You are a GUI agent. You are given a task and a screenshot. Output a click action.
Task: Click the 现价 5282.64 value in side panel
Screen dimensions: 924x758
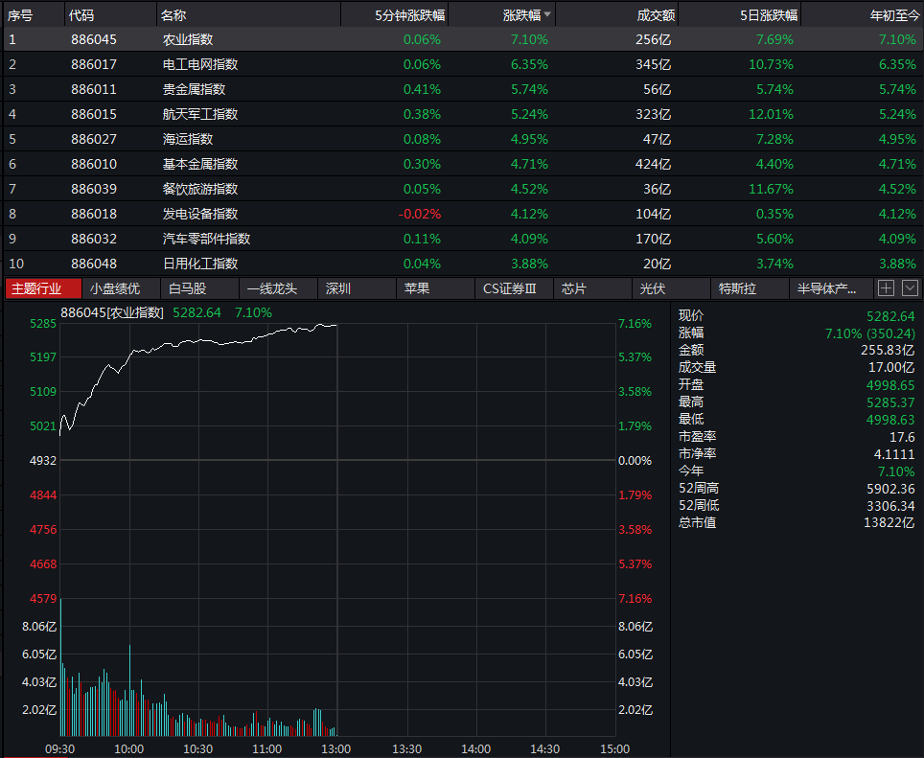click(x=890, y=316)
